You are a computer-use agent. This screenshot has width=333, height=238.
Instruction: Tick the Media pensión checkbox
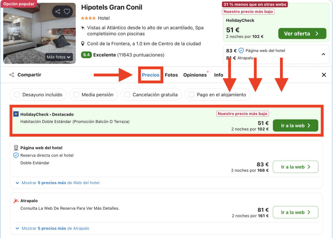tap(76, 95)
